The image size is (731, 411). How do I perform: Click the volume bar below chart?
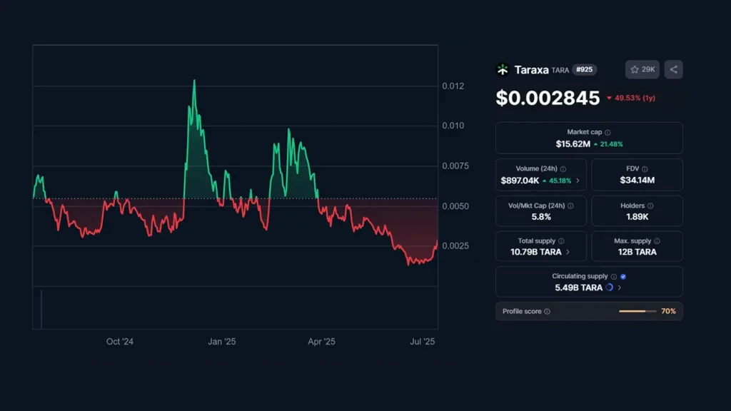click(41, 310)
